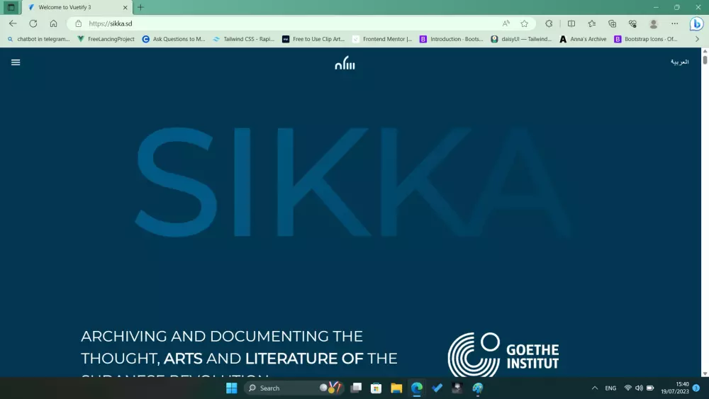Click the scrollbar up arrow
The image size is (709, 399).
click(705, 51)
